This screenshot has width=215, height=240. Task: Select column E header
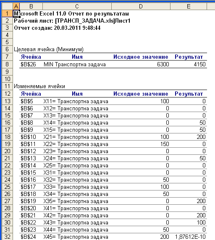tap(189, 6)
